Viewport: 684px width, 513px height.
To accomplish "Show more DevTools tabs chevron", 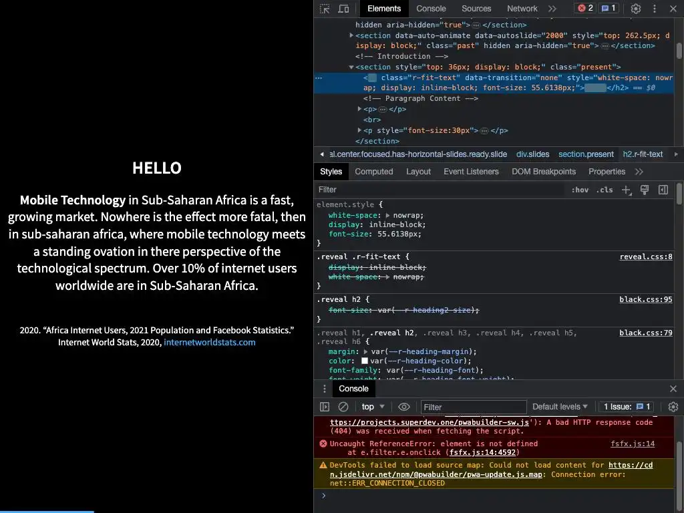I will coord(552,9).
